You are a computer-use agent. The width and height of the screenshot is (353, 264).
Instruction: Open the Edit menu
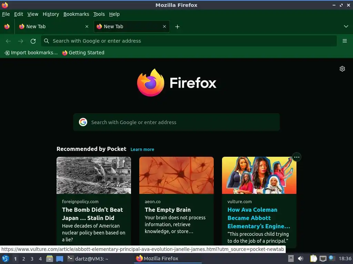point(19,14)
